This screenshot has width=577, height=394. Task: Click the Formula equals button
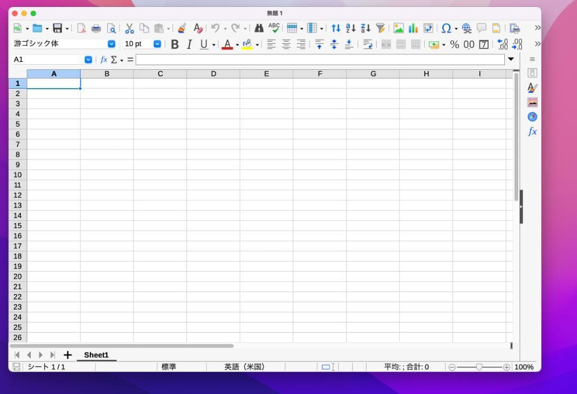130,59
